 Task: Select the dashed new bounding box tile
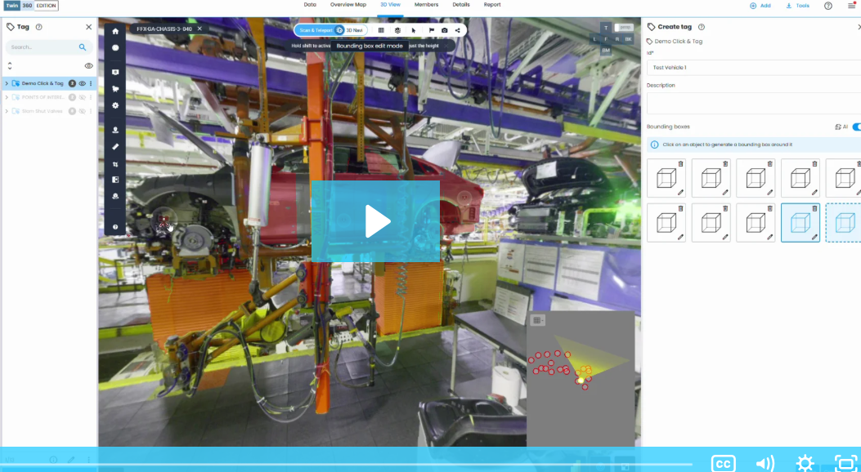pyautogui.click(x=844, y=223)
